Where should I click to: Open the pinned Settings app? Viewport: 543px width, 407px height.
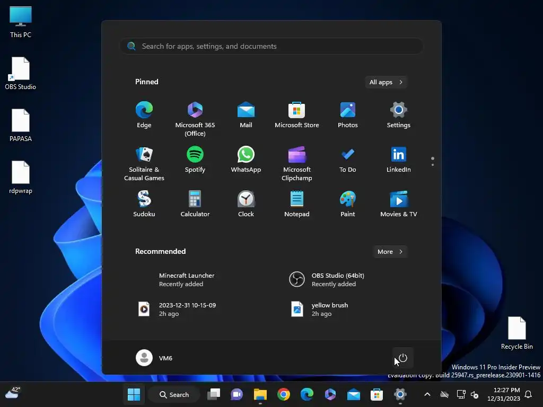tap(399, 115)
